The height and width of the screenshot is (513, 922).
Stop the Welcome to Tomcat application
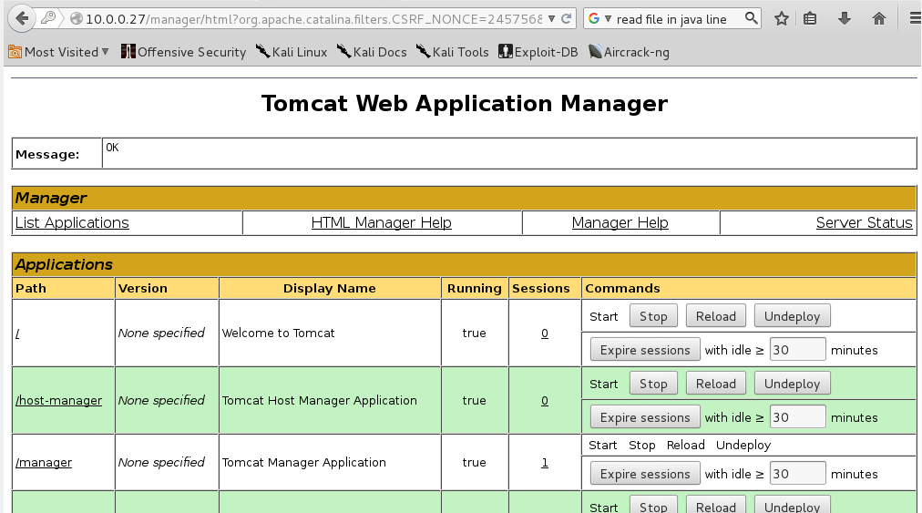pyautogui.click(x=652, y=316)
